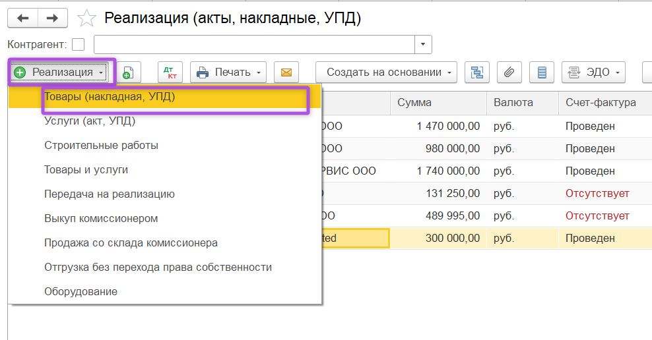The width and height of the screenshot is (652, 340).
Task: Add page to favorites with star icon
Action: [86, 18]
